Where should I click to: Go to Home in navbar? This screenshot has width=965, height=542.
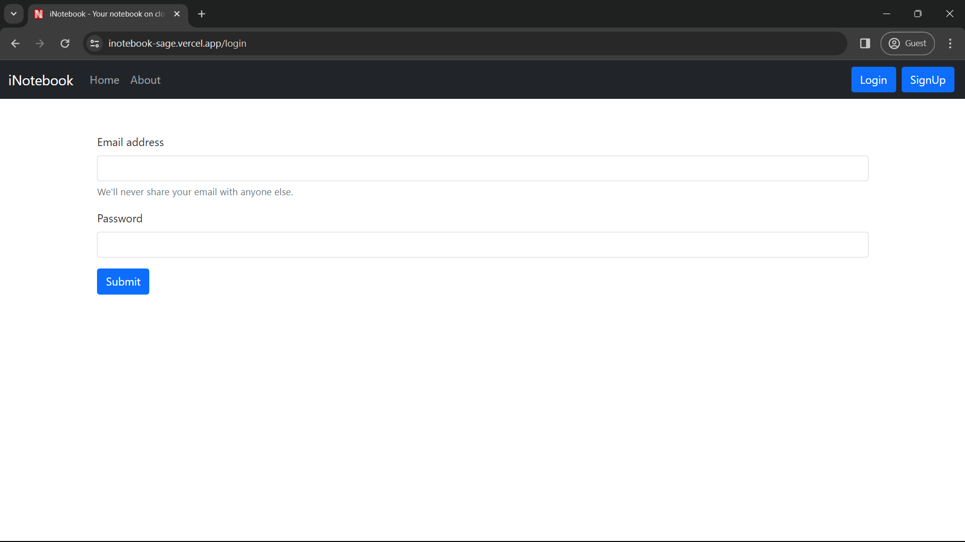[x=105, y=80]
